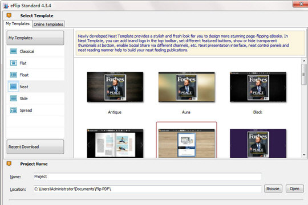Click the project Name input field
This screenshot has width=308, height=205.
(x=147, y=177)
